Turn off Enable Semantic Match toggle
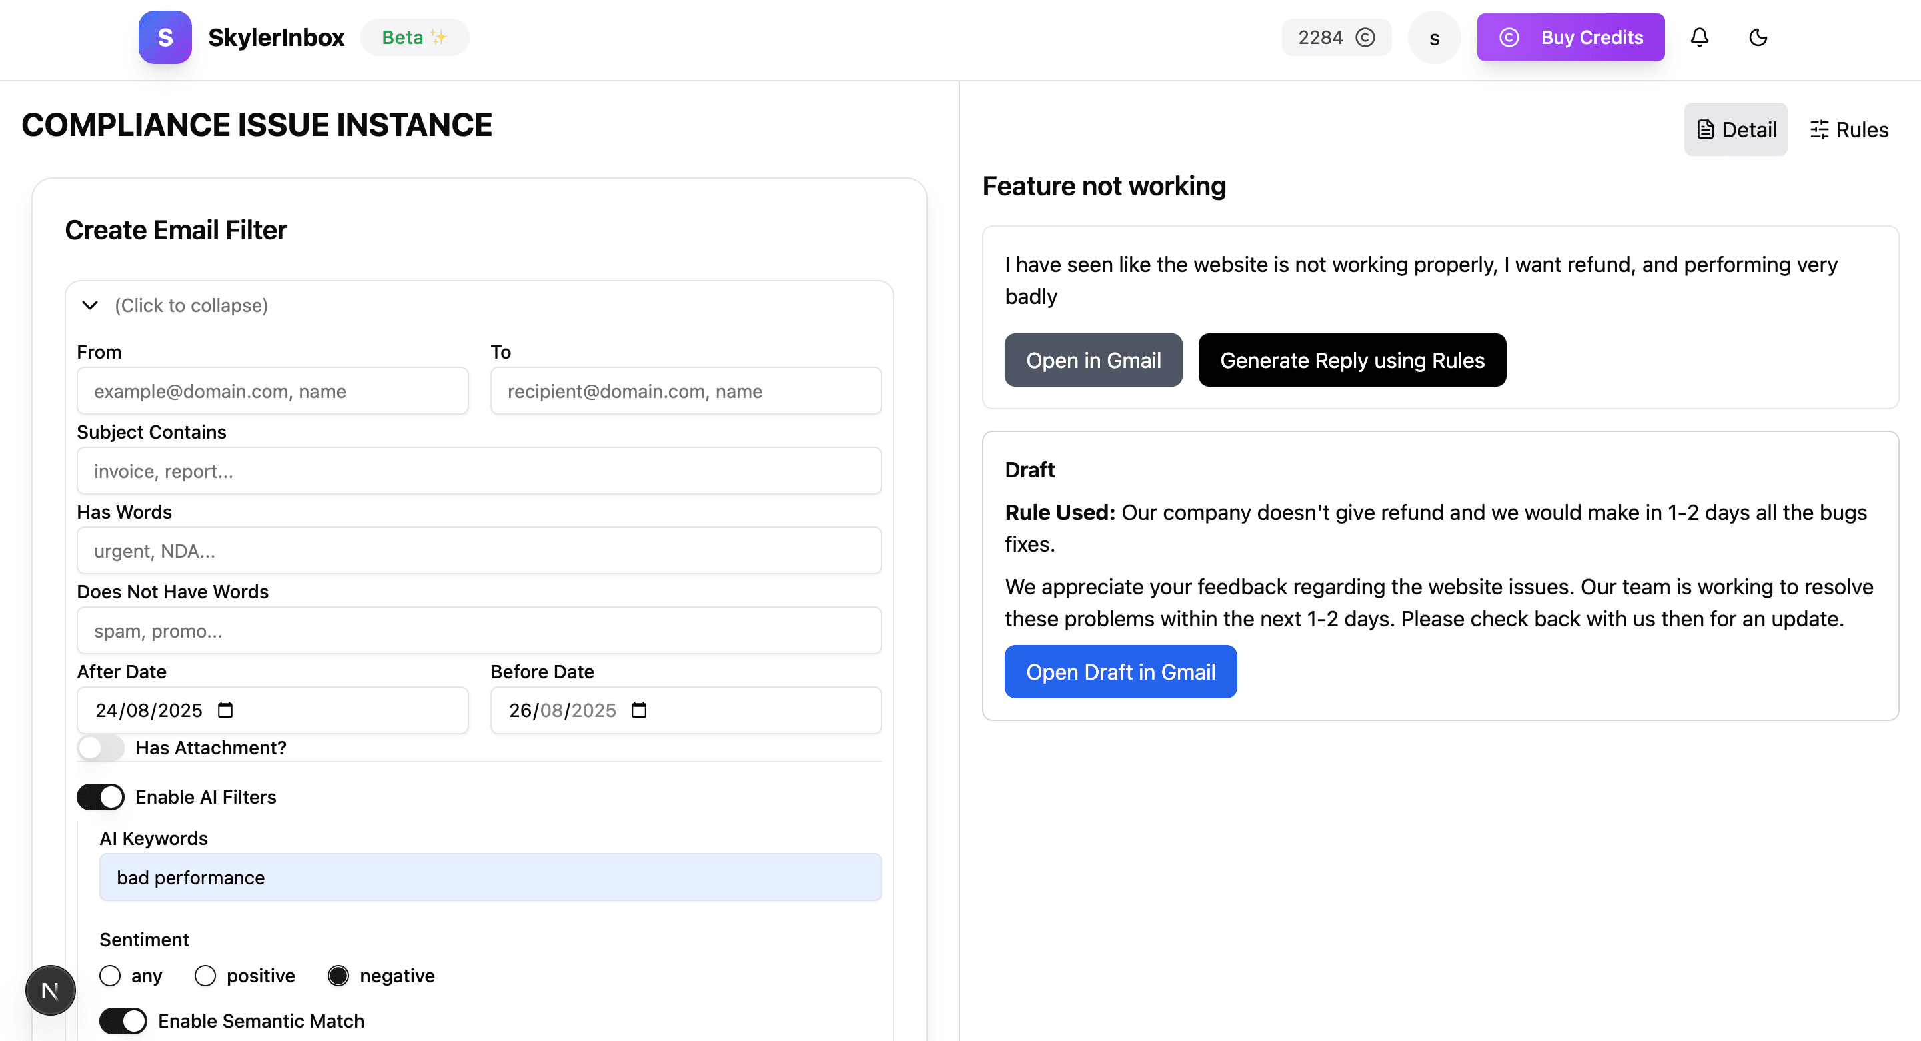The height and width of the screenshot is (1041, 1921). [123, 1020]
